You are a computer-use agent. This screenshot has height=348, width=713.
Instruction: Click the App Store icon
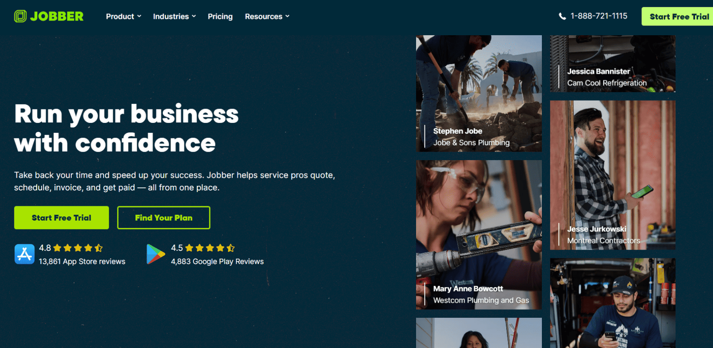pyautogui.click(x=24, y=254)
